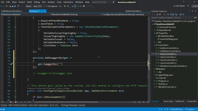Viewport: 198px width, 111px height.
Task: Click the git branch icon for master
Action: 186,109
